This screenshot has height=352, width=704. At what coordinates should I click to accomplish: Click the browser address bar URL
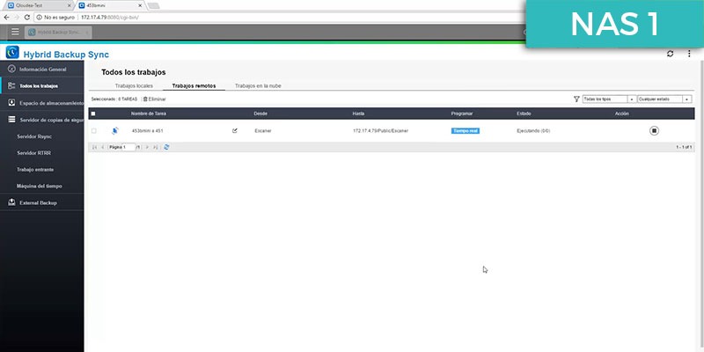pos(110,18)
